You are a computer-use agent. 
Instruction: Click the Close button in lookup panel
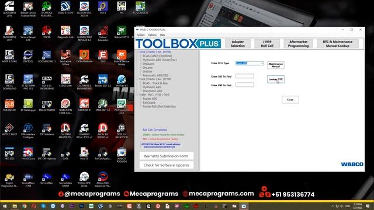(290, 100)
